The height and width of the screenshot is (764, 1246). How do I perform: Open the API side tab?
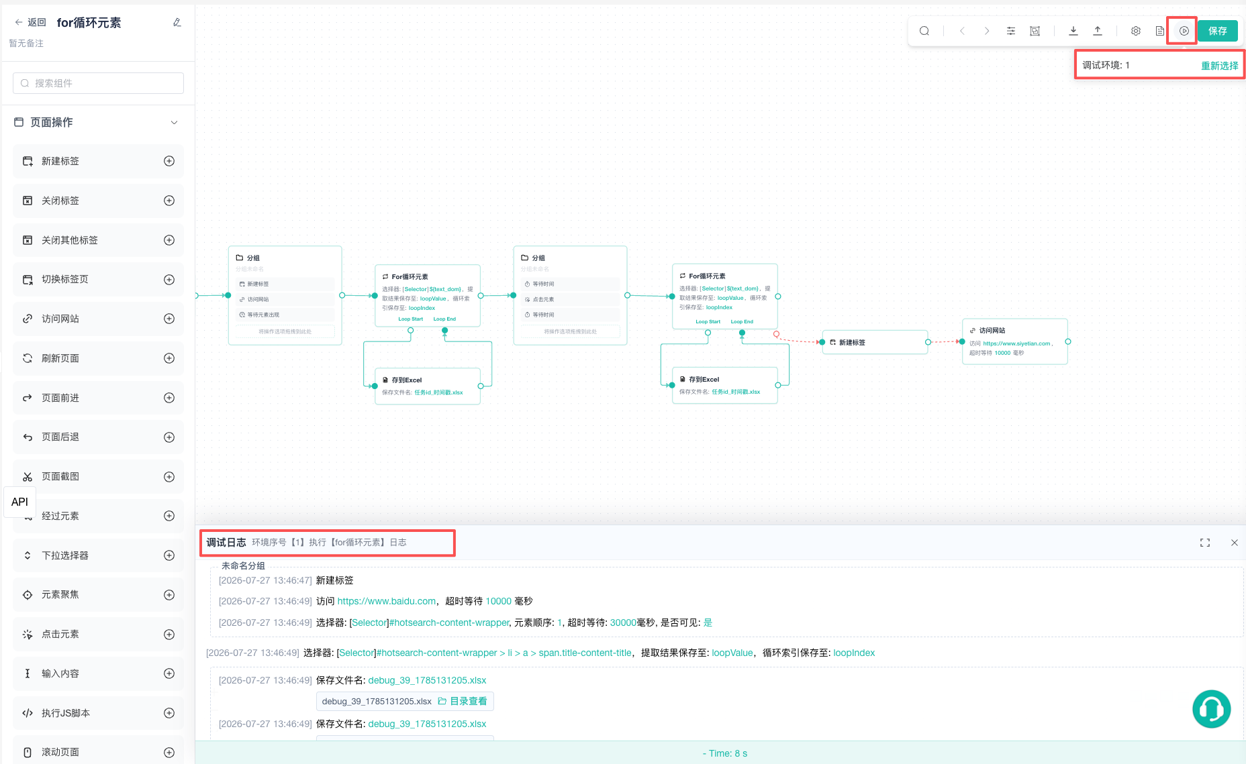click(19, 502)
